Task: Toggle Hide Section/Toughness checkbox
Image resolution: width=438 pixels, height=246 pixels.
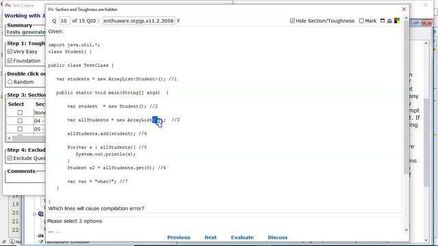Action: click(292, 20)
